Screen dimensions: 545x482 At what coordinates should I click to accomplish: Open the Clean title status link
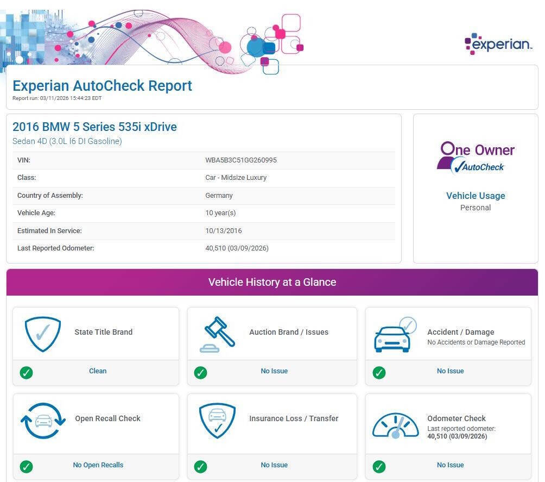pos(98,371)
